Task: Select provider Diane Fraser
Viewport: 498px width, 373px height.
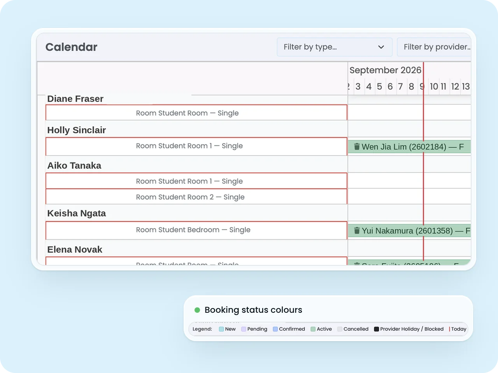Action: click(x=75, y=99)
